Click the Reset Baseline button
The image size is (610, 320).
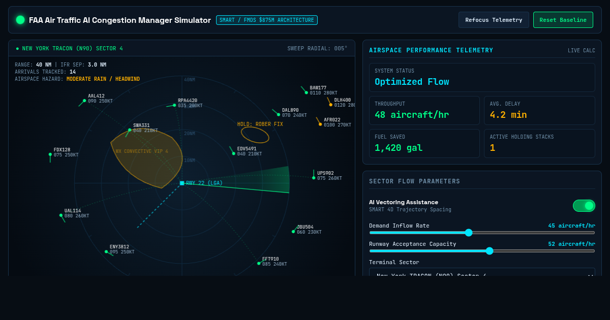coord(563,20)
